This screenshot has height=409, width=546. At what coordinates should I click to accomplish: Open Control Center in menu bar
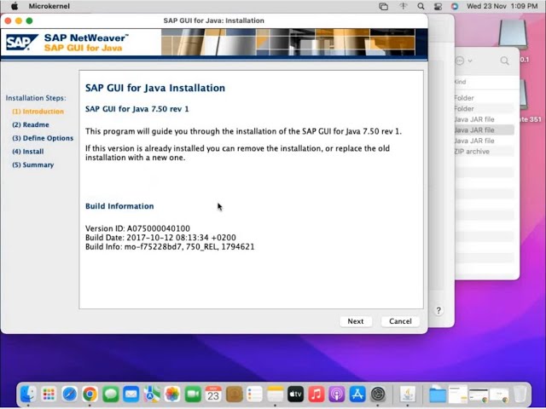(438, 6)
